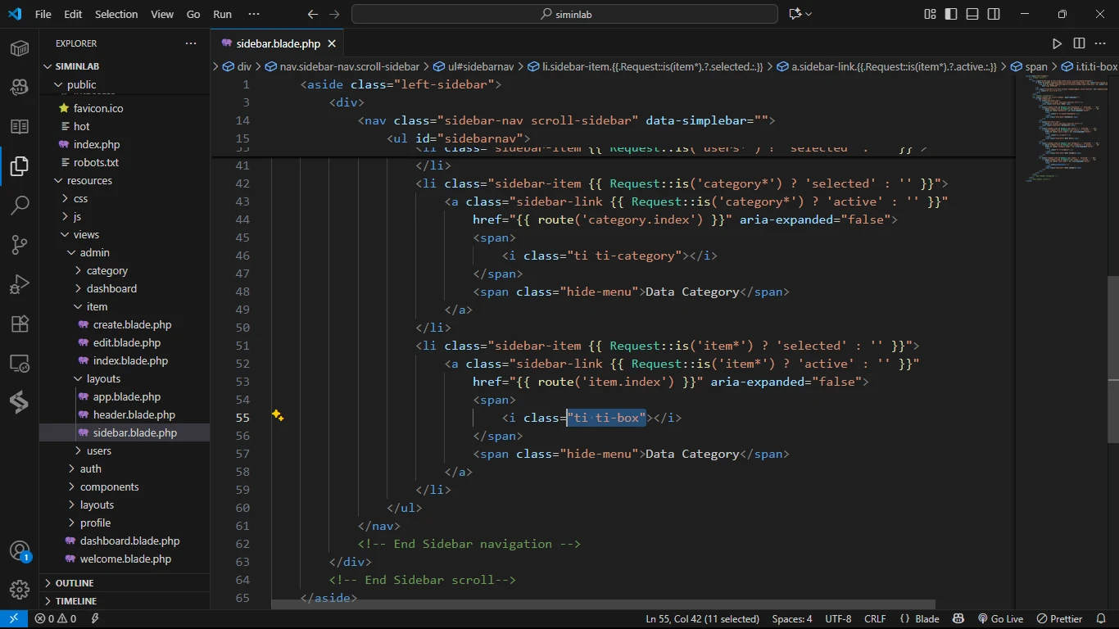
Task: Expand the users folder in explorer
Action: point(98,450)
